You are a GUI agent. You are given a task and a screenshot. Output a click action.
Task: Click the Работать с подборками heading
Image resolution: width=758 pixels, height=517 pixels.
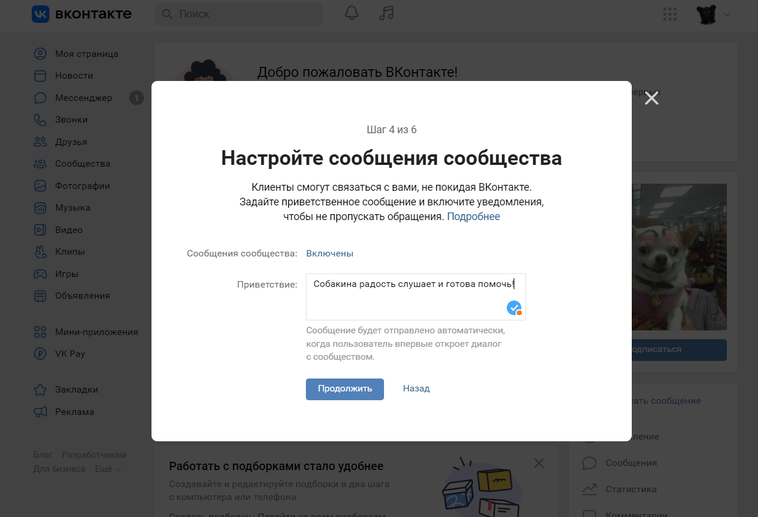click(x=276, y=467)
